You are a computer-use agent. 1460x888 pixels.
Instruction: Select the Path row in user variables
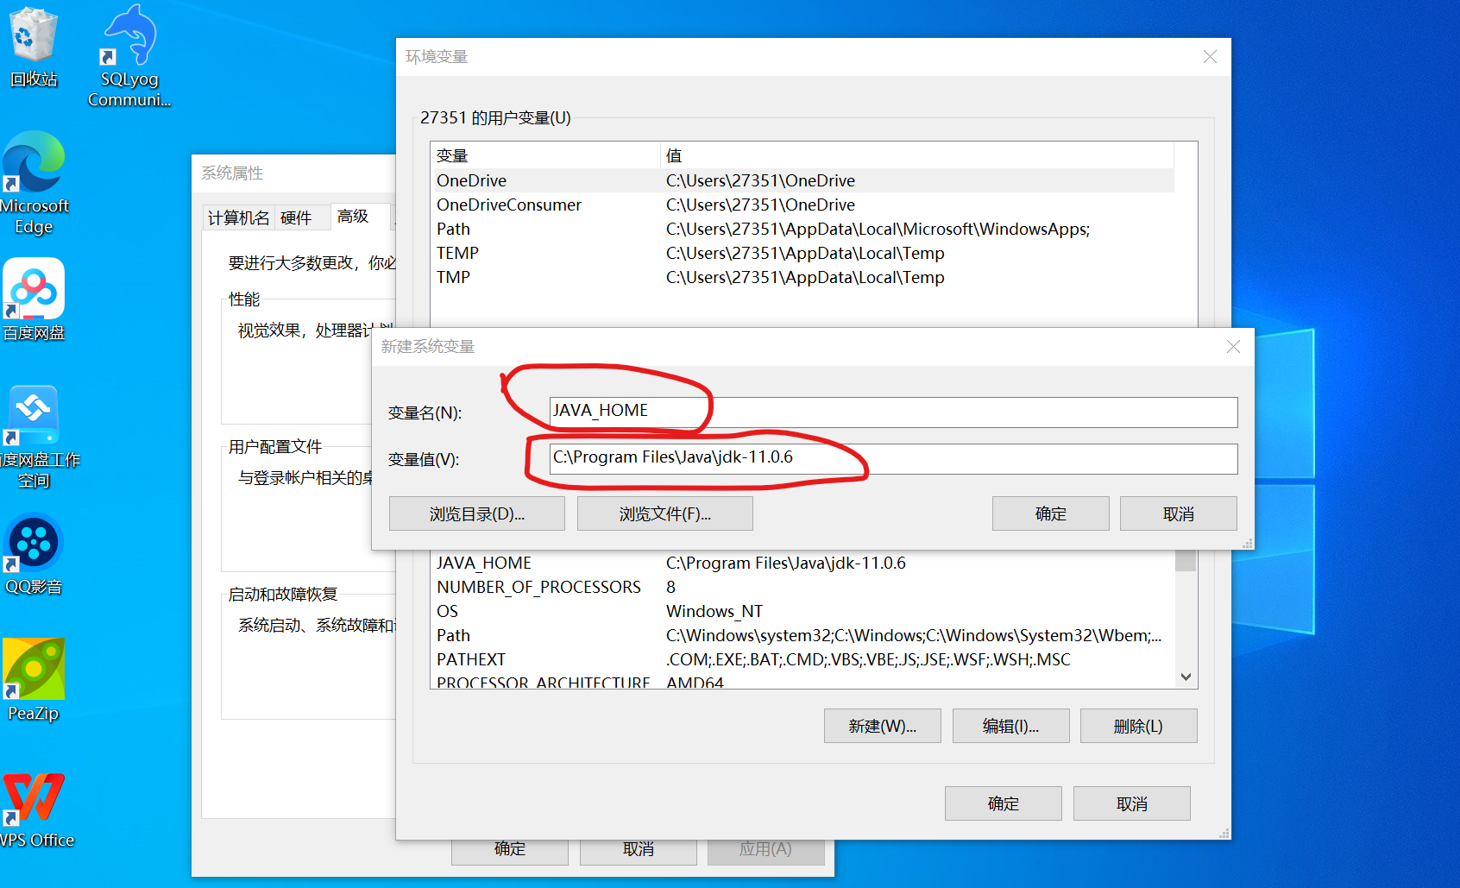[x=802, y=229]
